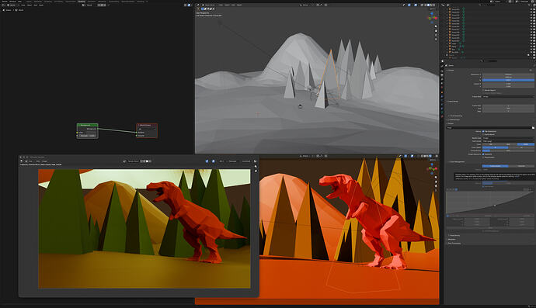The width and height of the screenshot is (536, 308).
Task: Click the zoom icon in the render window
Action: point(256,166)
